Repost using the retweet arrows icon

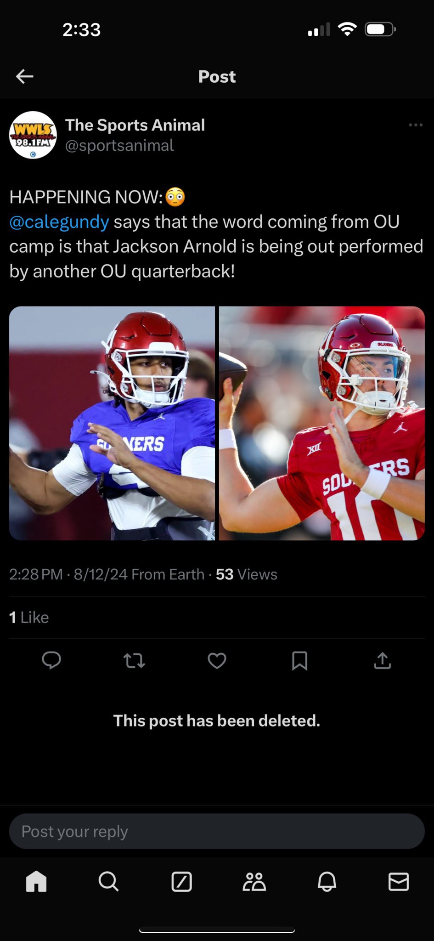pos(134,661)
